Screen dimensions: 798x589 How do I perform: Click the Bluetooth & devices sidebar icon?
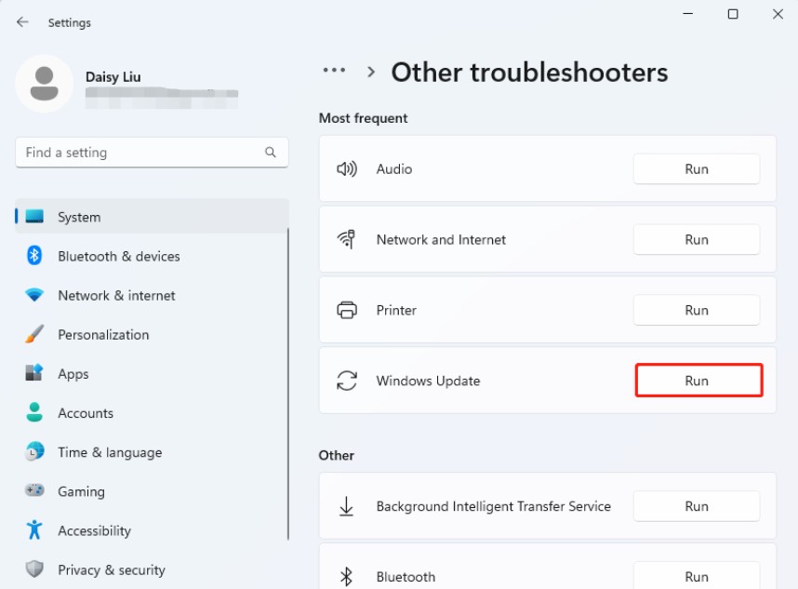pyautogui.click(x=34, y=256)
